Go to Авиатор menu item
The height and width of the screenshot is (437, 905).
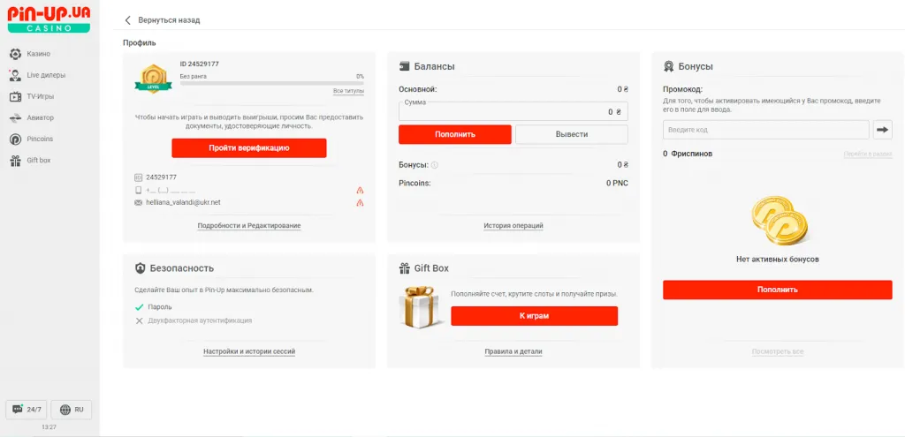click(x=40, y=117)
